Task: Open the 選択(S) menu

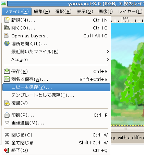Action: (63, 12)
